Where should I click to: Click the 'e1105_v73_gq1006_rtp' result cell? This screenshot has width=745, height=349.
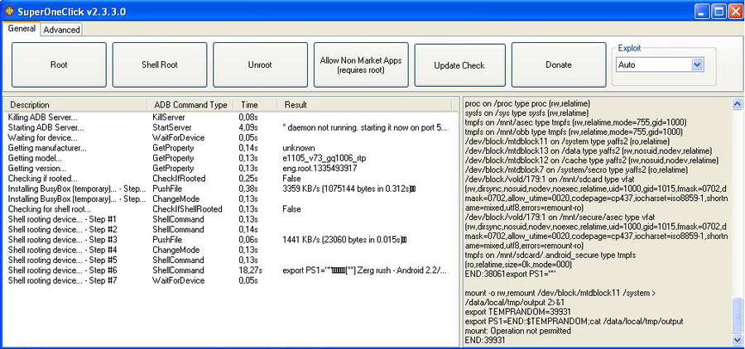pyautogui.click(x=324, y=158)
